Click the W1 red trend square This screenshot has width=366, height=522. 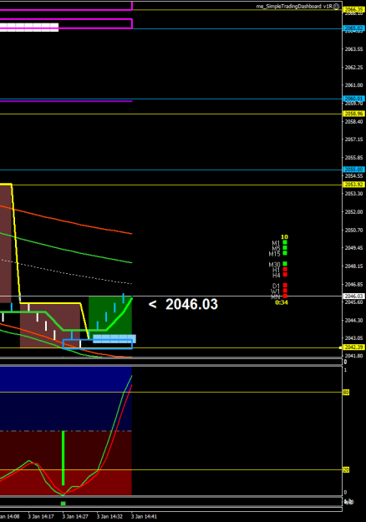pyautogui.click(x=285, y=291)
